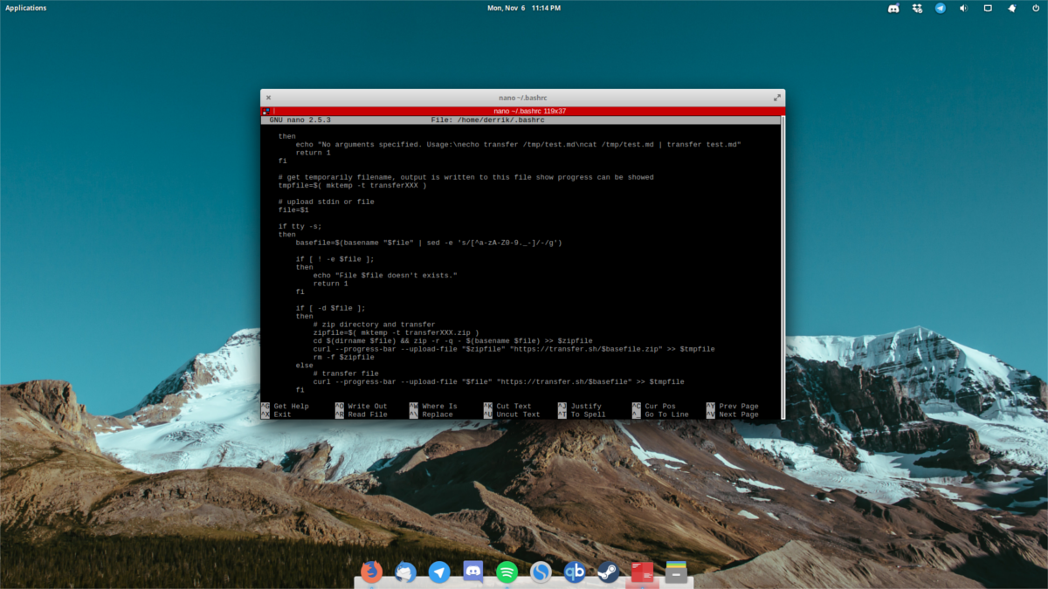This screenshot has height=589, width=1048.
Task: Click the terminal's vertical scrollbar
Action: tap(783, 262)
